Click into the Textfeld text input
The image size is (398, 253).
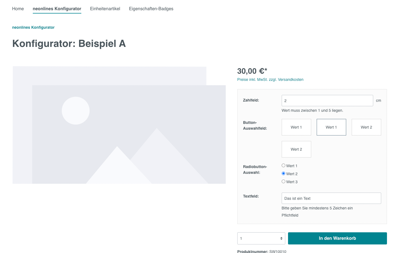click(x=331, y=198)
